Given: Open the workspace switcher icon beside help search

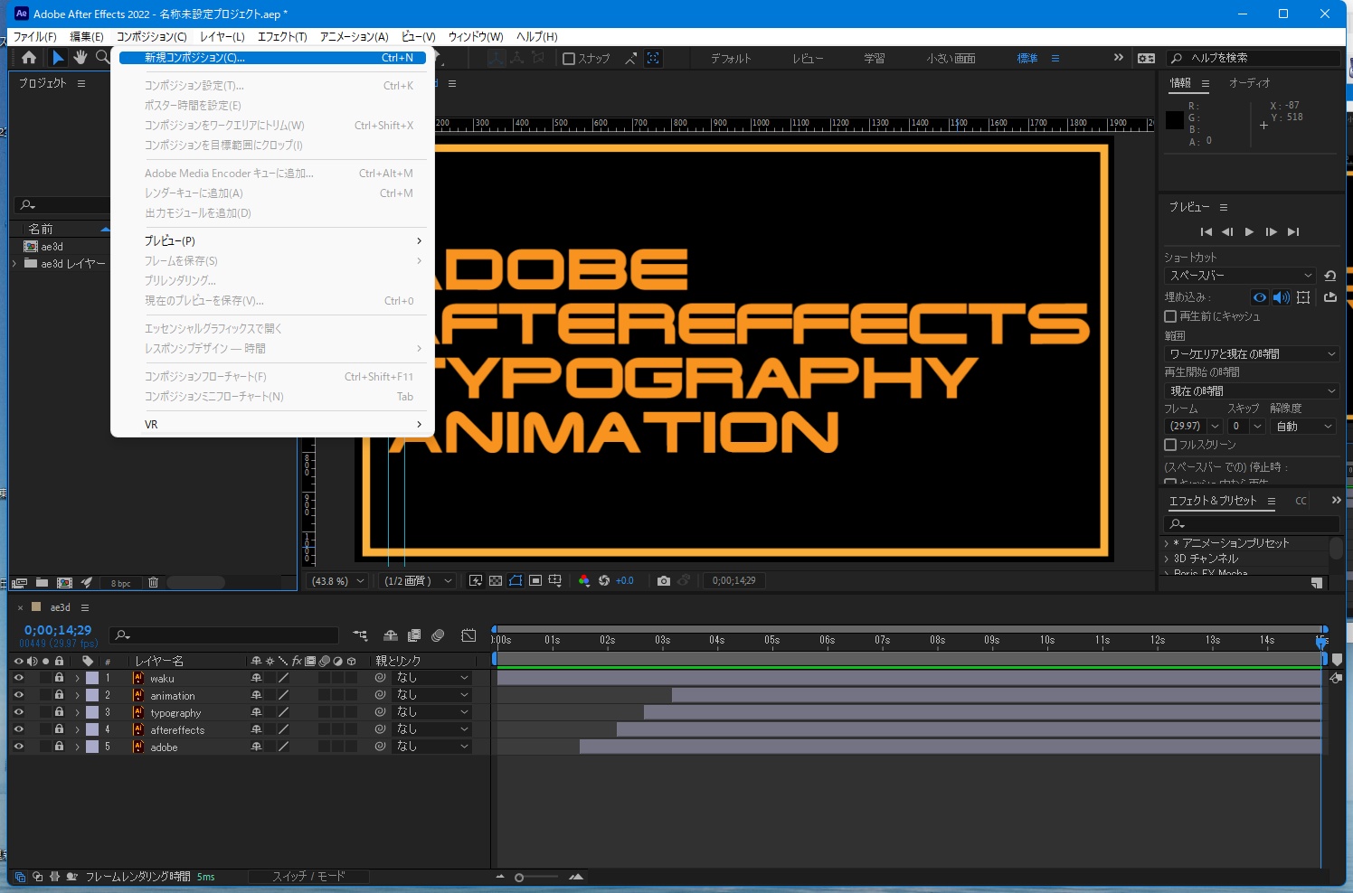Looking at the screenshot, I should coord(1146,58).
